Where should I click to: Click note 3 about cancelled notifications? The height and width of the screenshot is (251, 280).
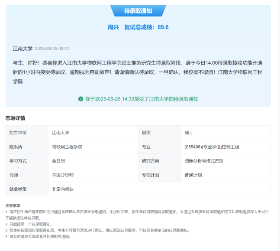(x=97, y=230)
